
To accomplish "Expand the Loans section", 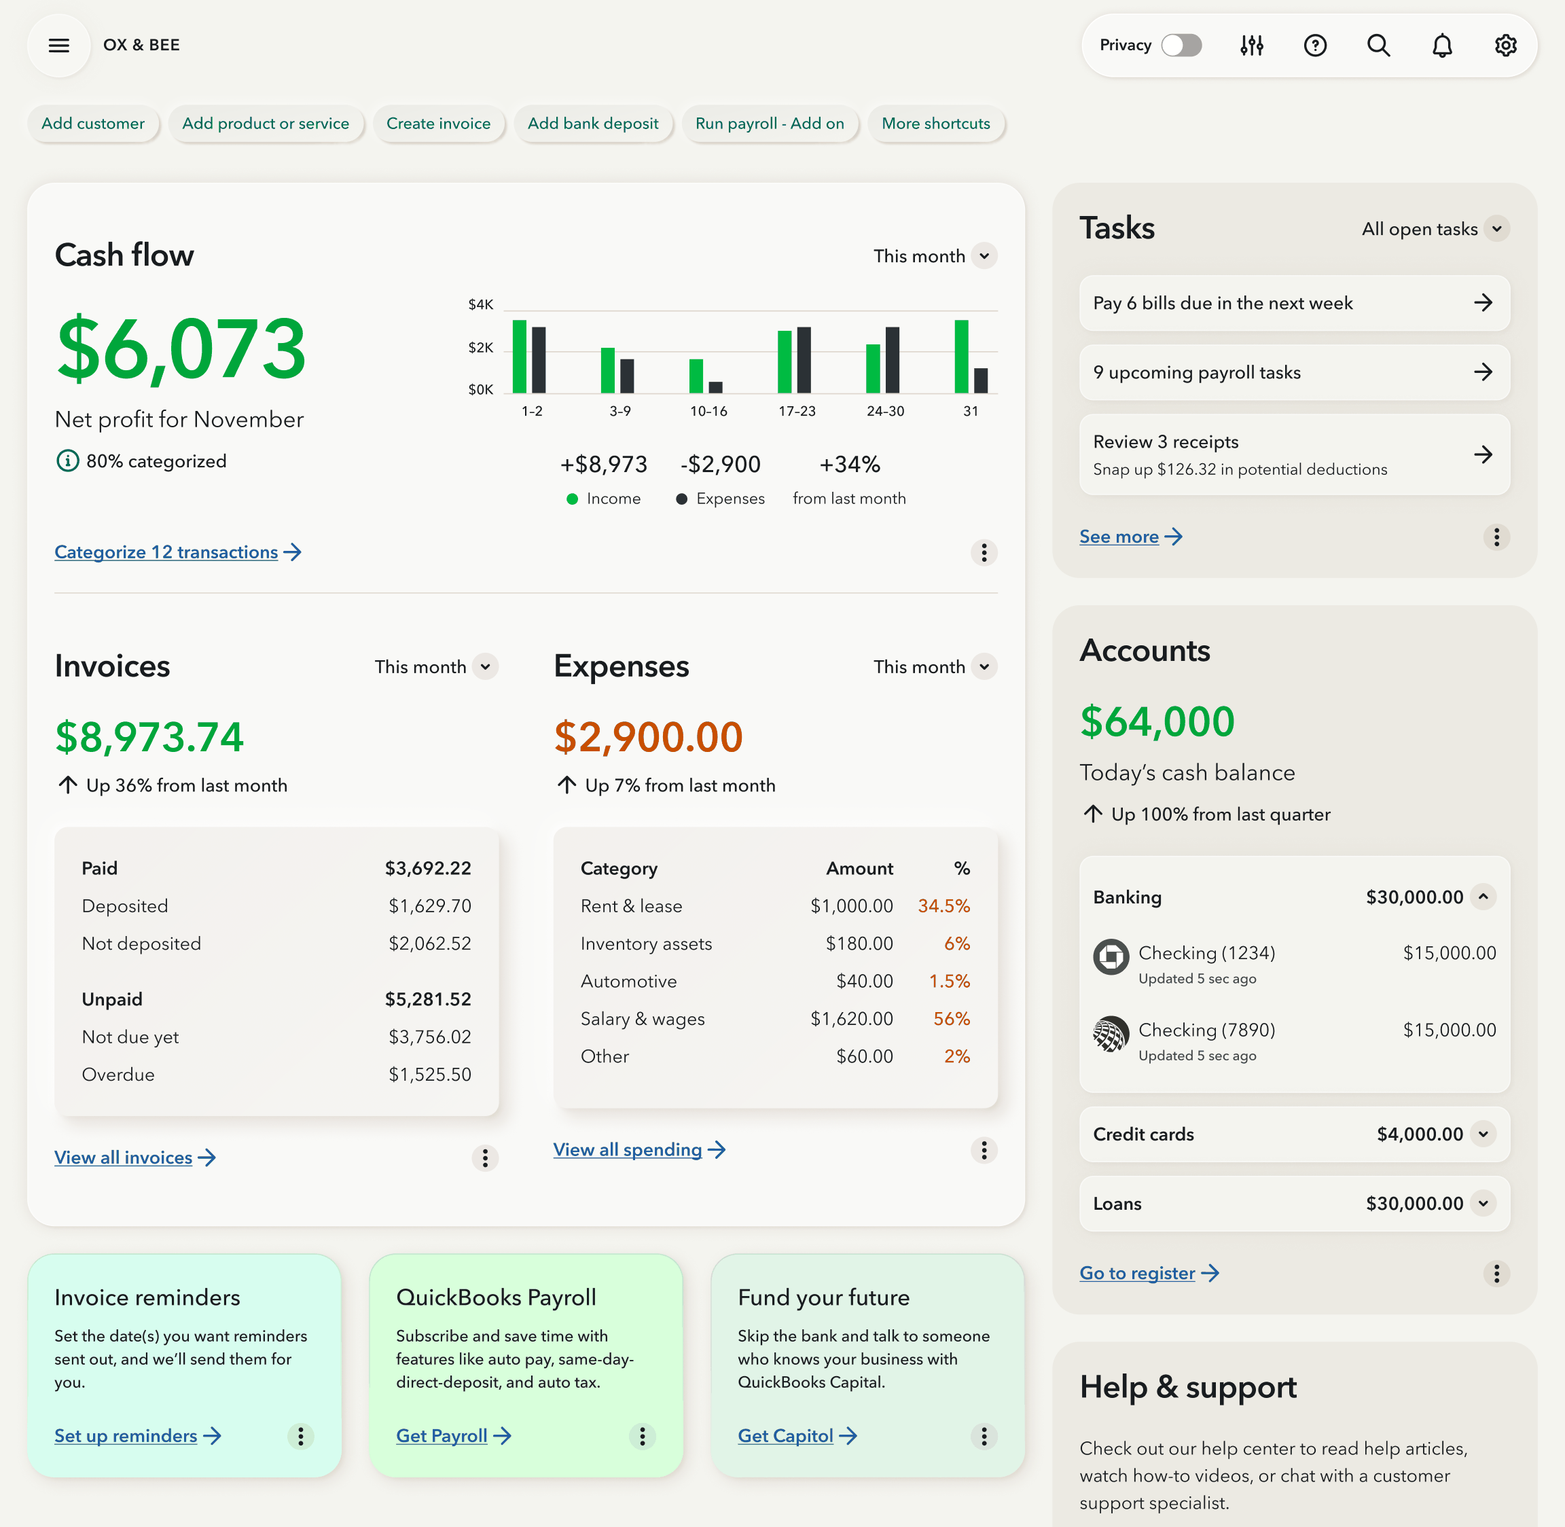I will click(x=1483, y=1203).
